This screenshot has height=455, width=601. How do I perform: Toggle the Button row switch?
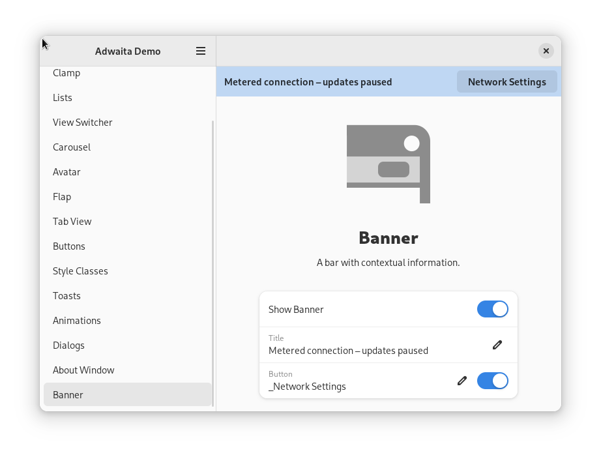pyautogui.click(x=493, y=381)
